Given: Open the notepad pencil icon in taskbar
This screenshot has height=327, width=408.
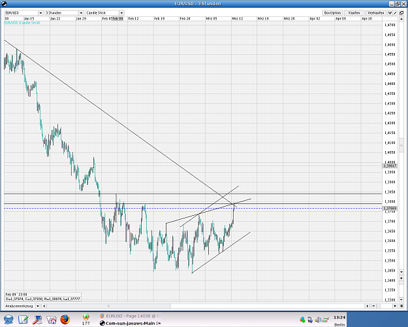Looking at the screenshot, I should 24,319.
